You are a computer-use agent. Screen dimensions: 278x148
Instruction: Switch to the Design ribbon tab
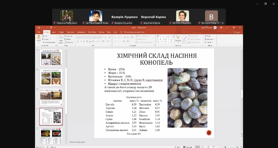point(61,32)
